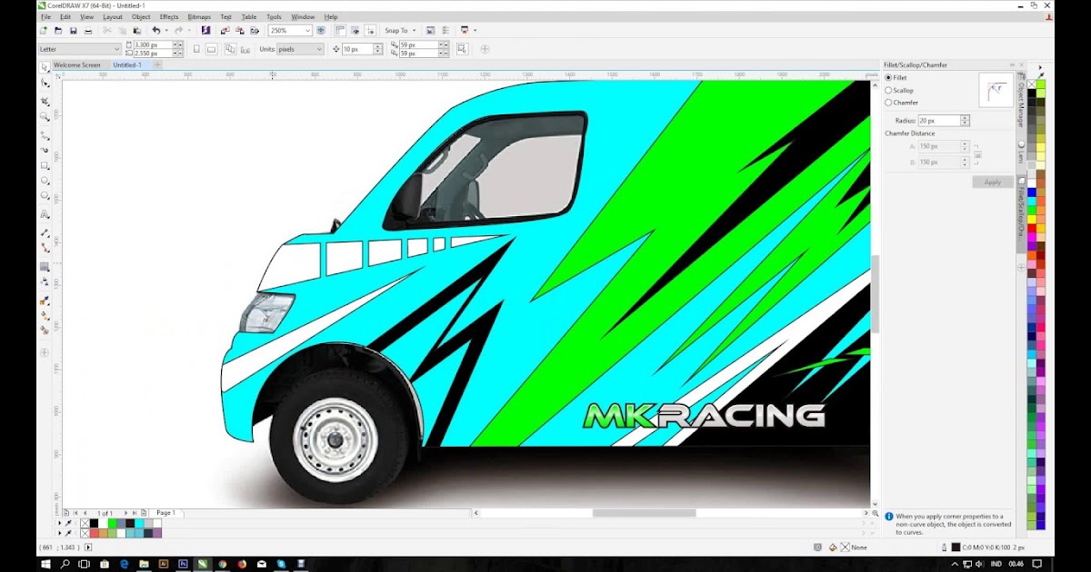Viewport: 1091px width, 572px height.
Task: Pick the green swatch in document palette
Action: [112, 523]
